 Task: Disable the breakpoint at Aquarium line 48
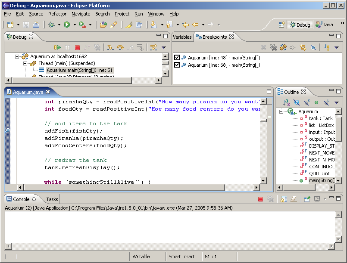[177, 58]
